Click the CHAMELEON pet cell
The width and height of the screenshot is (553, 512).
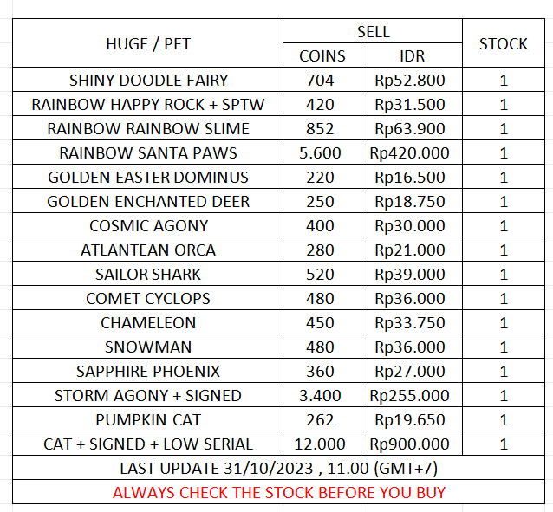point(148,323)
